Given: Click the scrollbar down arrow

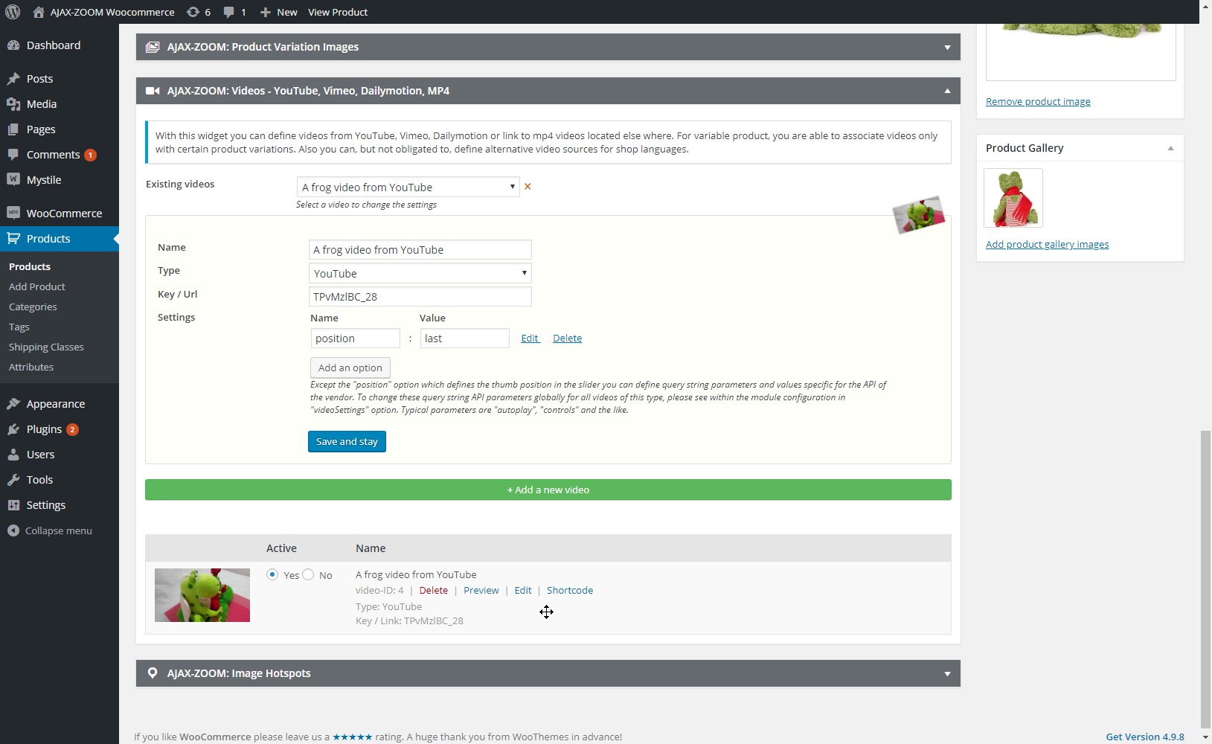Looking at the screenshot, I should tap(1205, 737).
